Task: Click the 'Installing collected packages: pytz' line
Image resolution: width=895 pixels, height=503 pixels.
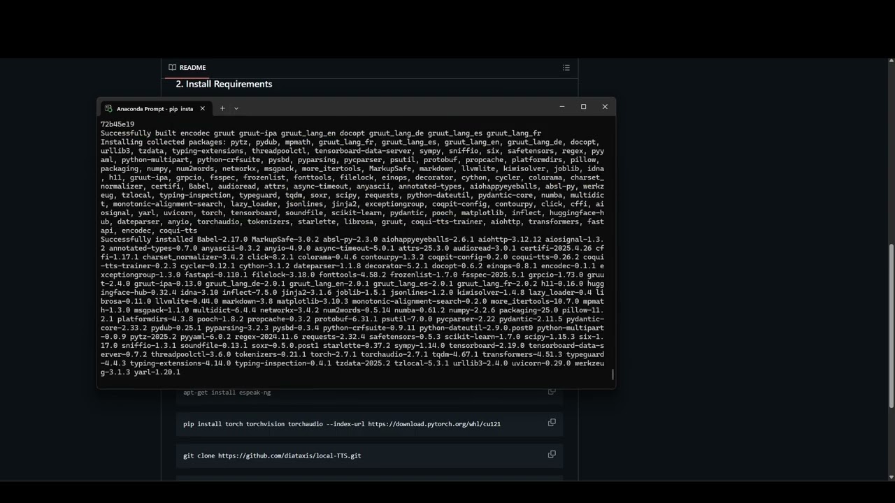Action: [352, 143]
